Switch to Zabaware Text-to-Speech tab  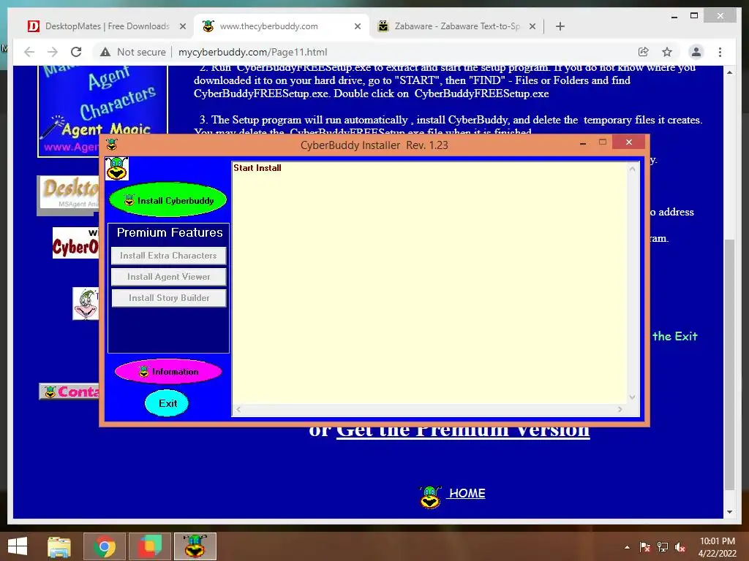[x=456, y=26]
